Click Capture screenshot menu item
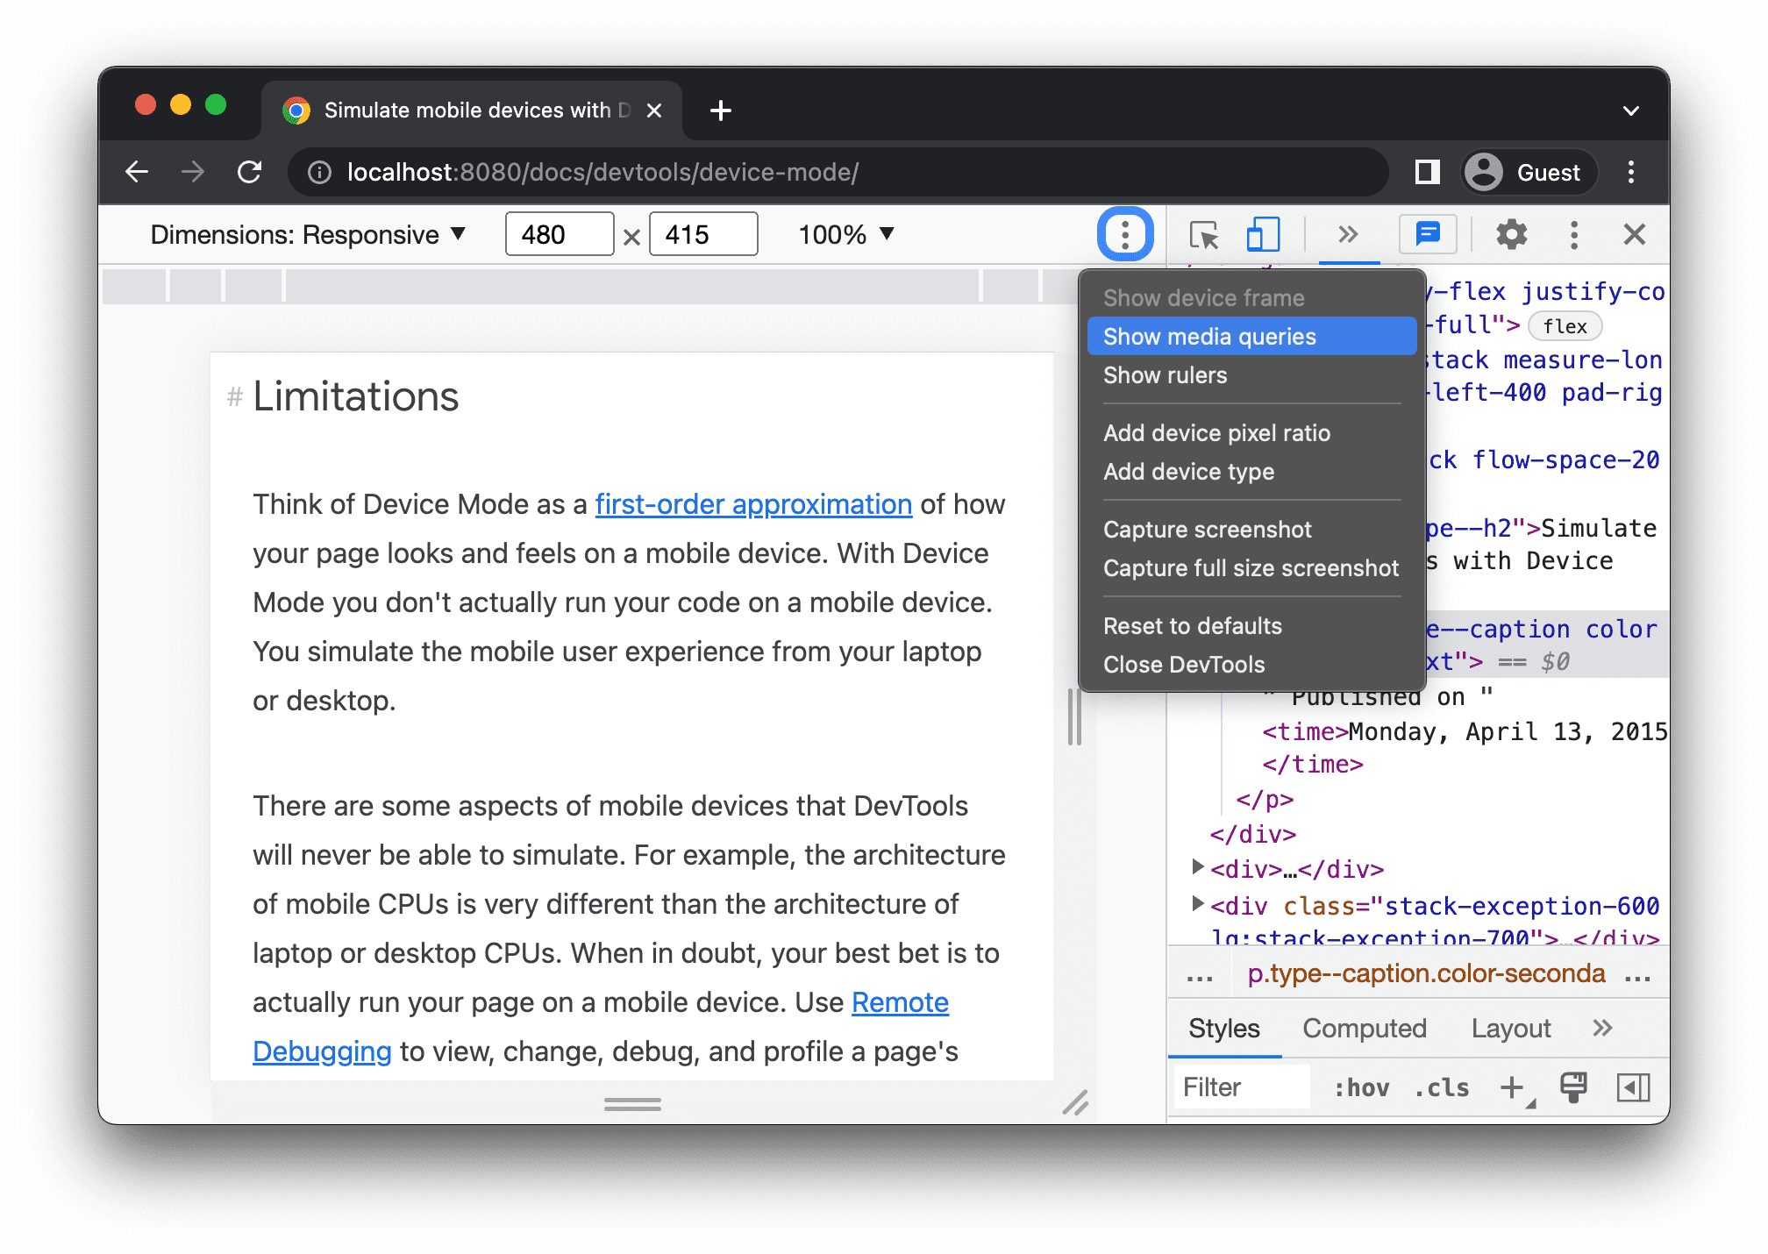Viewport: 1768px width, 1254px height. coord(1208,530)
